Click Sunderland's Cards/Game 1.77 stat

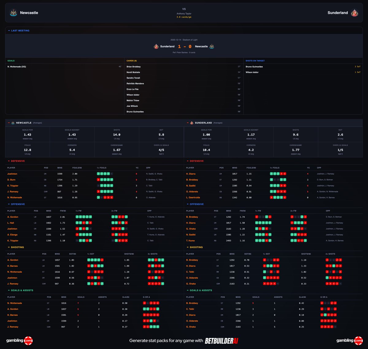click(296, 150)
